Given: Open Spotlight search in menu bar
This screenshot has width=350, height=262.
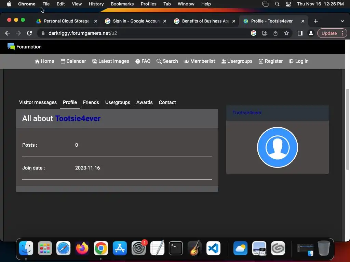Looking at the screenshot, I should pyautogui.click(x=277, y=4).
